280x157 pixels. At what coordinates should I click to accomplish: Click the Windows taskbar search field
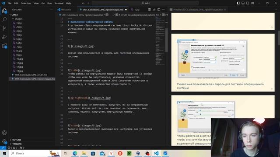(x=35, y=153)
